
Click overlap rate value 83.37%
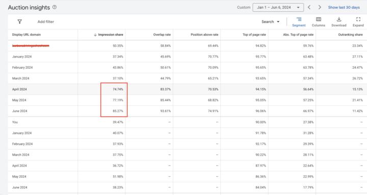coord(166,89)
